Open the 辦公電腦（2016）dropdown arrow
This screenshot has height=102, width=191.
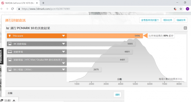(x=63, y=69)
